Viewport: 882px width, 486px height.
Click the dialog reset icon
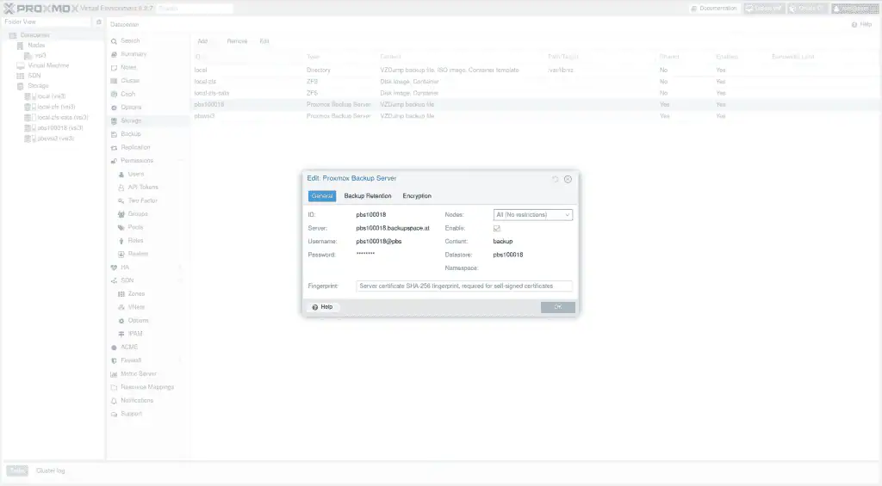click(x=556, y=179)
